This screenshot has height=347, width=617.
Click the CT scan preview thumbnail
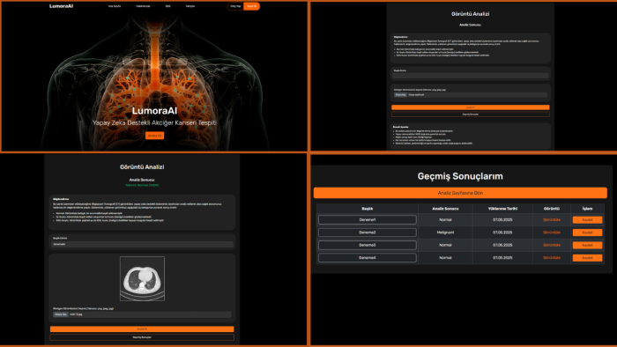pyautogui.click(x=142, y=279)
